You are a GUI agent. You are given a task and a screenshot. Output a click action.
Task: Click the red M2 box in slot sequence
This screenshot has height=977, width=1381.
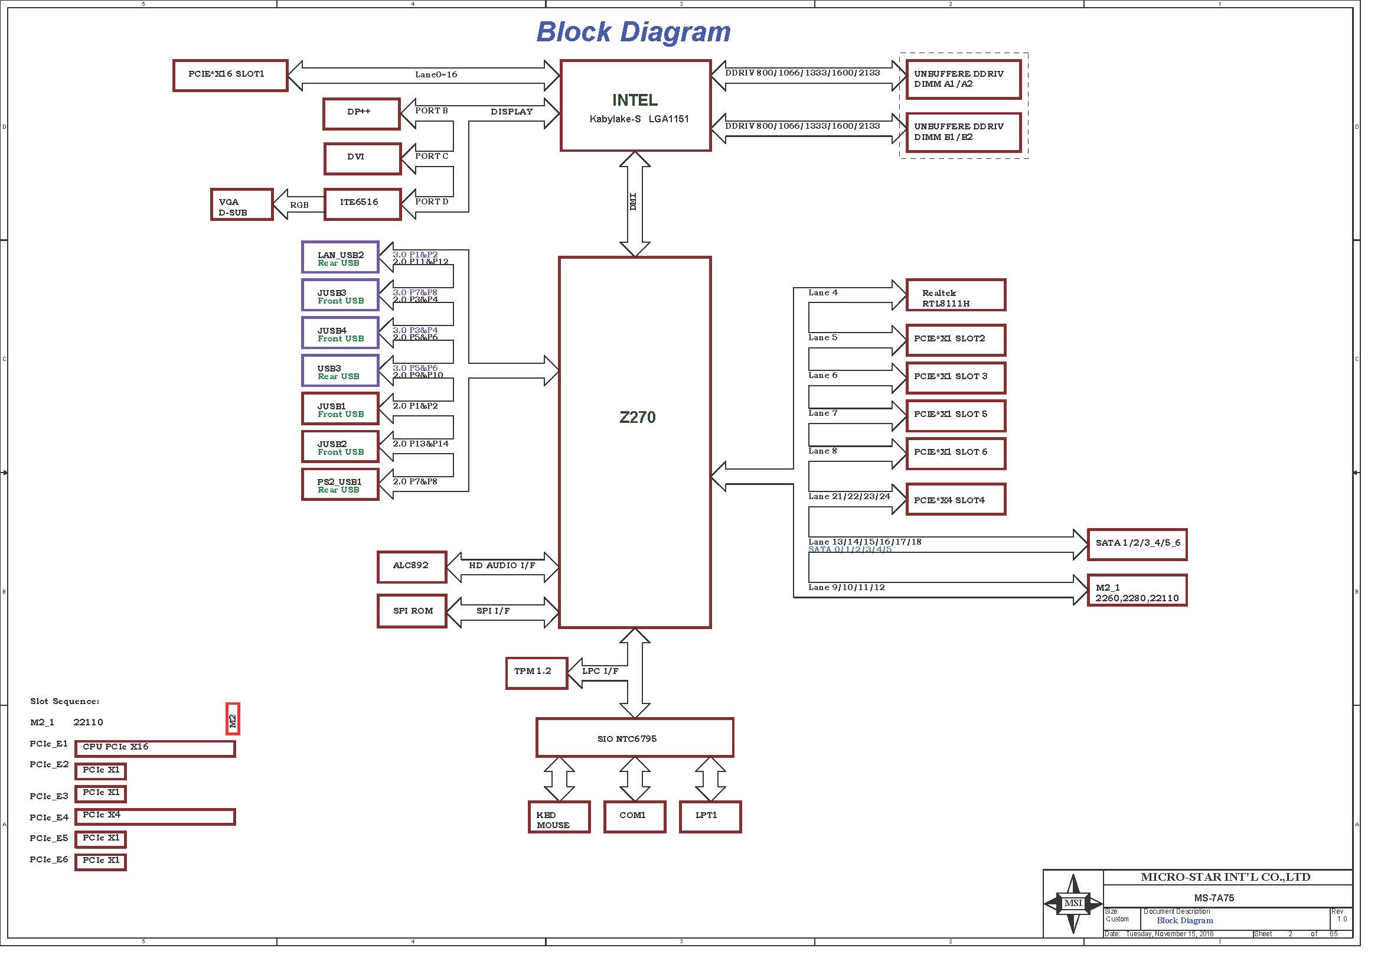tap(233, 719)
